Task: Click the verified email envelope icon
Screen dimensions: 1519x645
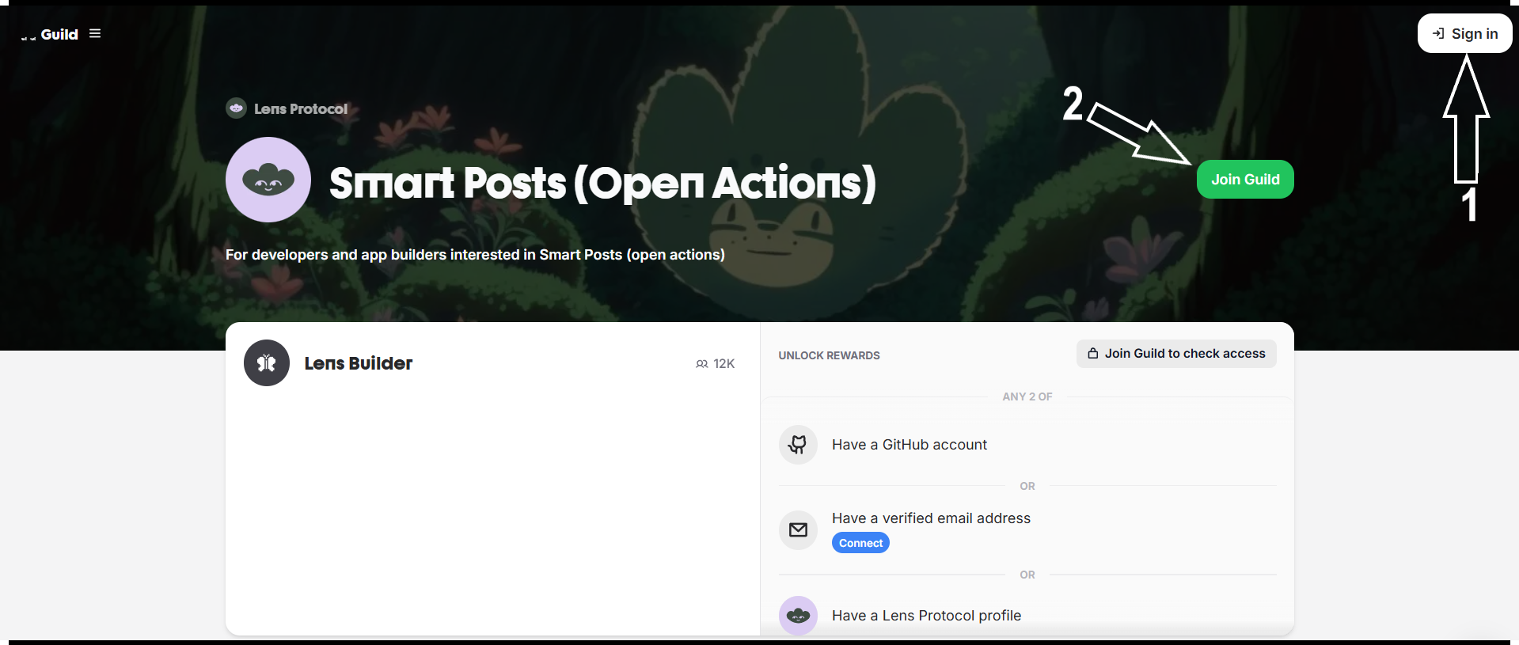Action: tap(798, 530)
